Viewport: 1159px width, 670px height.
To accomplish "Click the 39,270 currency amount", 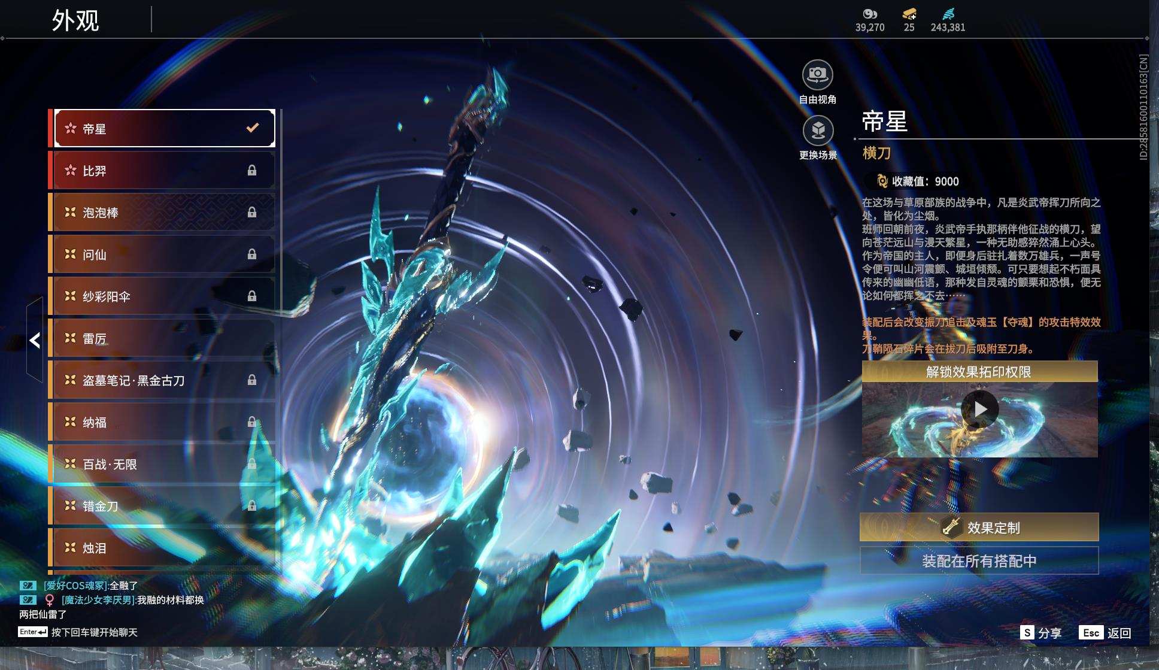I will click(x=870, y=28).
